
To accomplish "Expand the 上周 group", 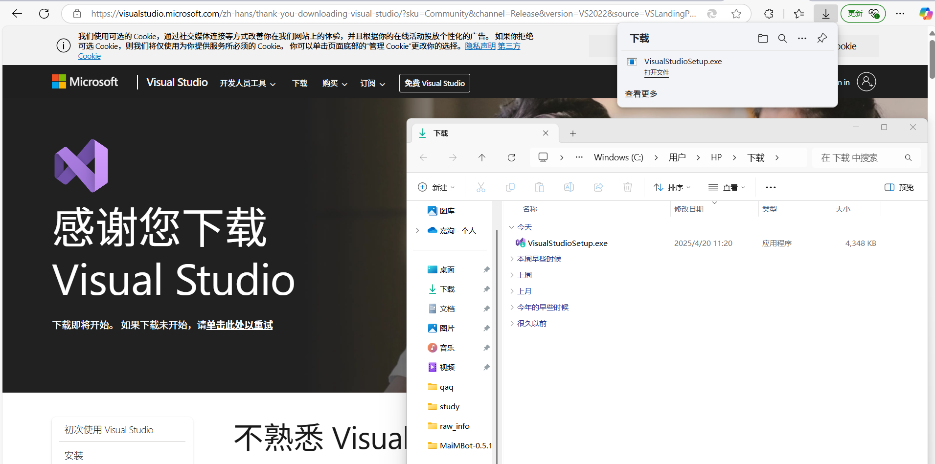I will click(x=512, y=275).
